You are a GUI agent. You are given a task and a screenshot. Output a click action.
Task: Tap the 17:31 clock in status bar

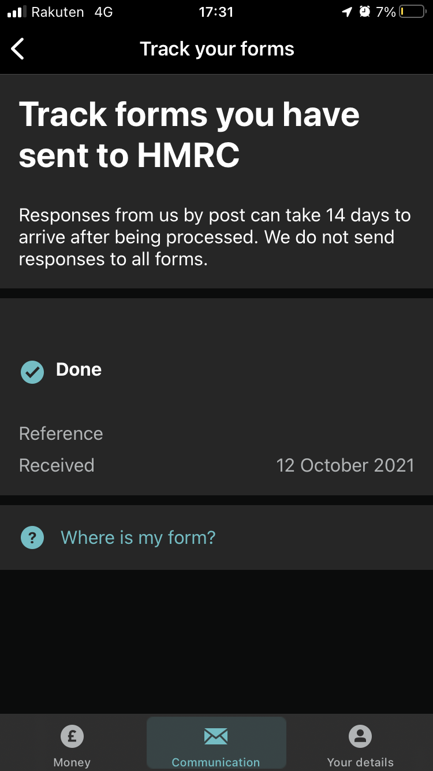[x=216, y=12]
